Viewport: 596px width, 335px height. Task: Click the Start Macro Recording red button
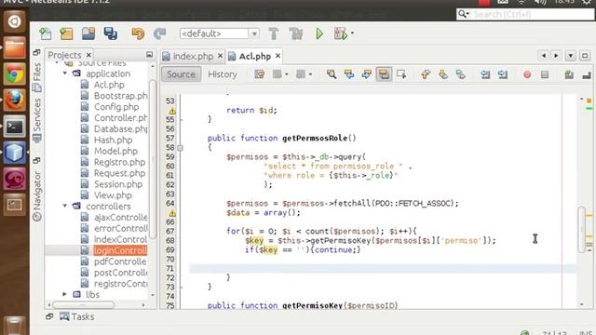click(527, 74)
